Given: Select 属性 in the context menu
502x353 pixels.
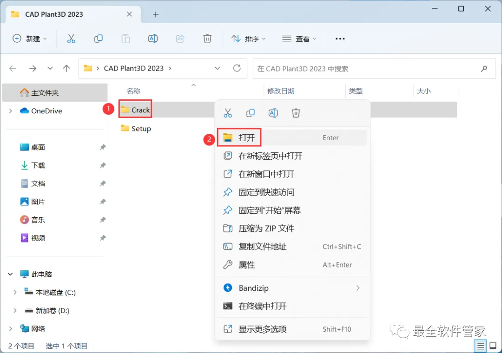Looking at the screenshot, I should (293, 265).
